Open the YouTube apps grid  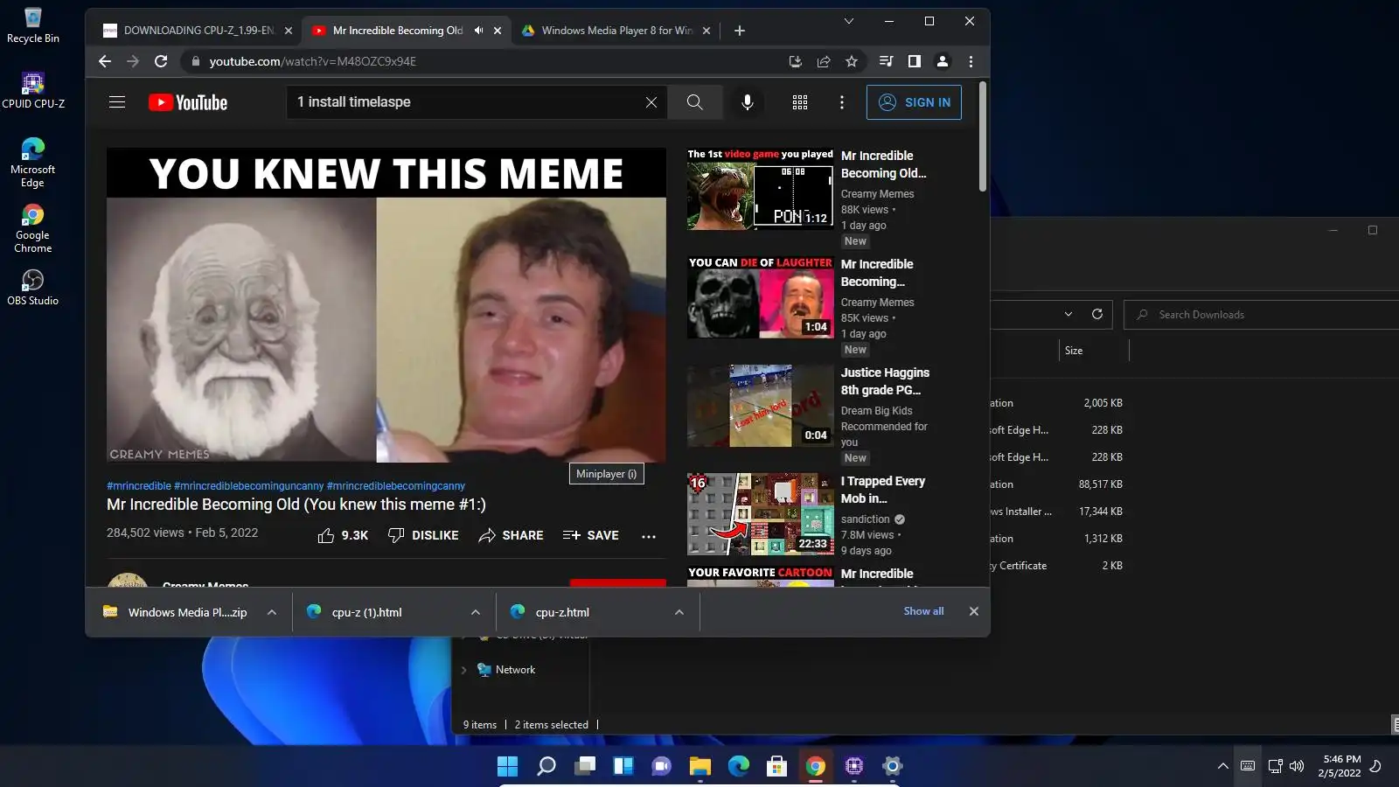(x=800, y=102)
